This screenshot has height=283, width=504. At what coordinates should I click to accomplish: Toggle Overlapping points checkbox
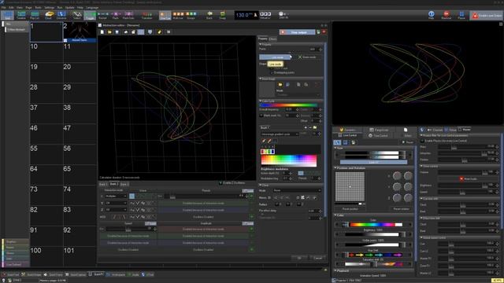(272, 73)
